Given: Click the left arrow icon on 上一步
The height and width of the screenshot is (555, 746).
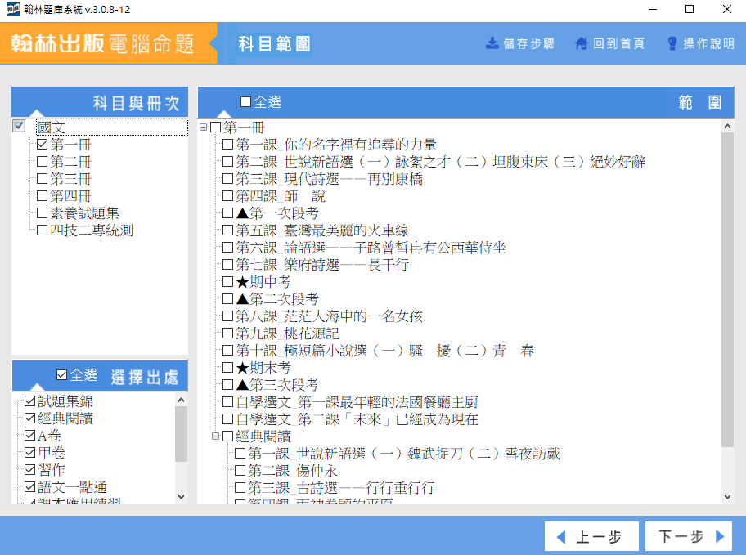Looking at the screenshot, I should tap(561, 537).
